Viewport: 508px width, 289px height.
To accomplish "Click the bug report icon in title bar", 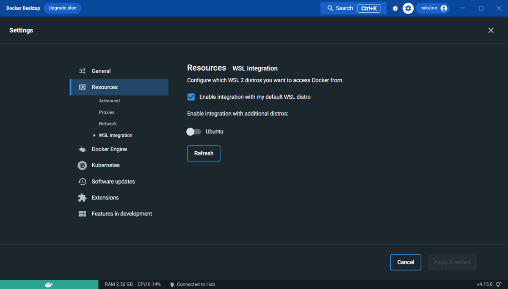I will coord(395,8).
